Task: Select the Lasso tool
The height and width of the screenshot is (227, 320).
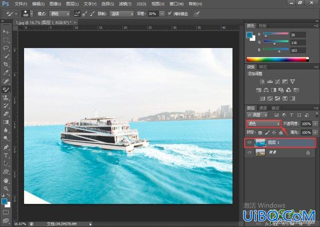Action: [x=6, y=48]
